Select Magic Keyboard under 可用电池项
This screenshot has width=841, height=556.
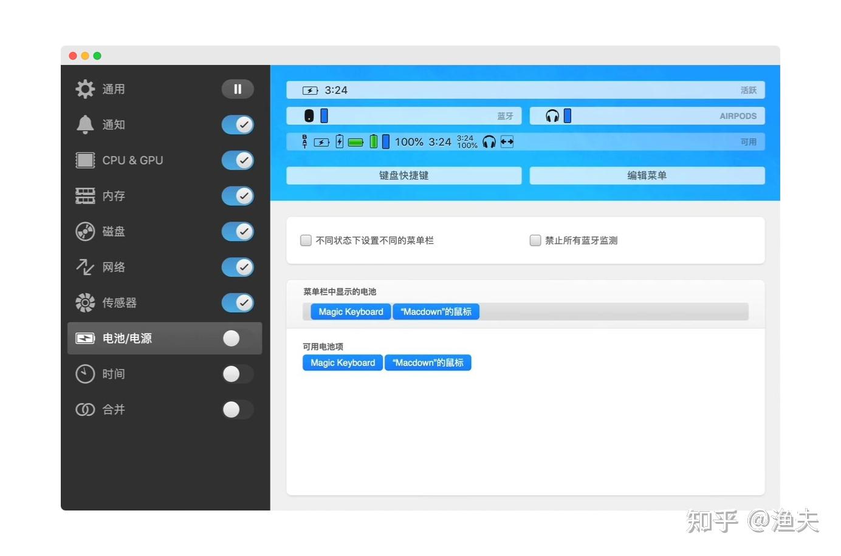[x=343, y=363]
